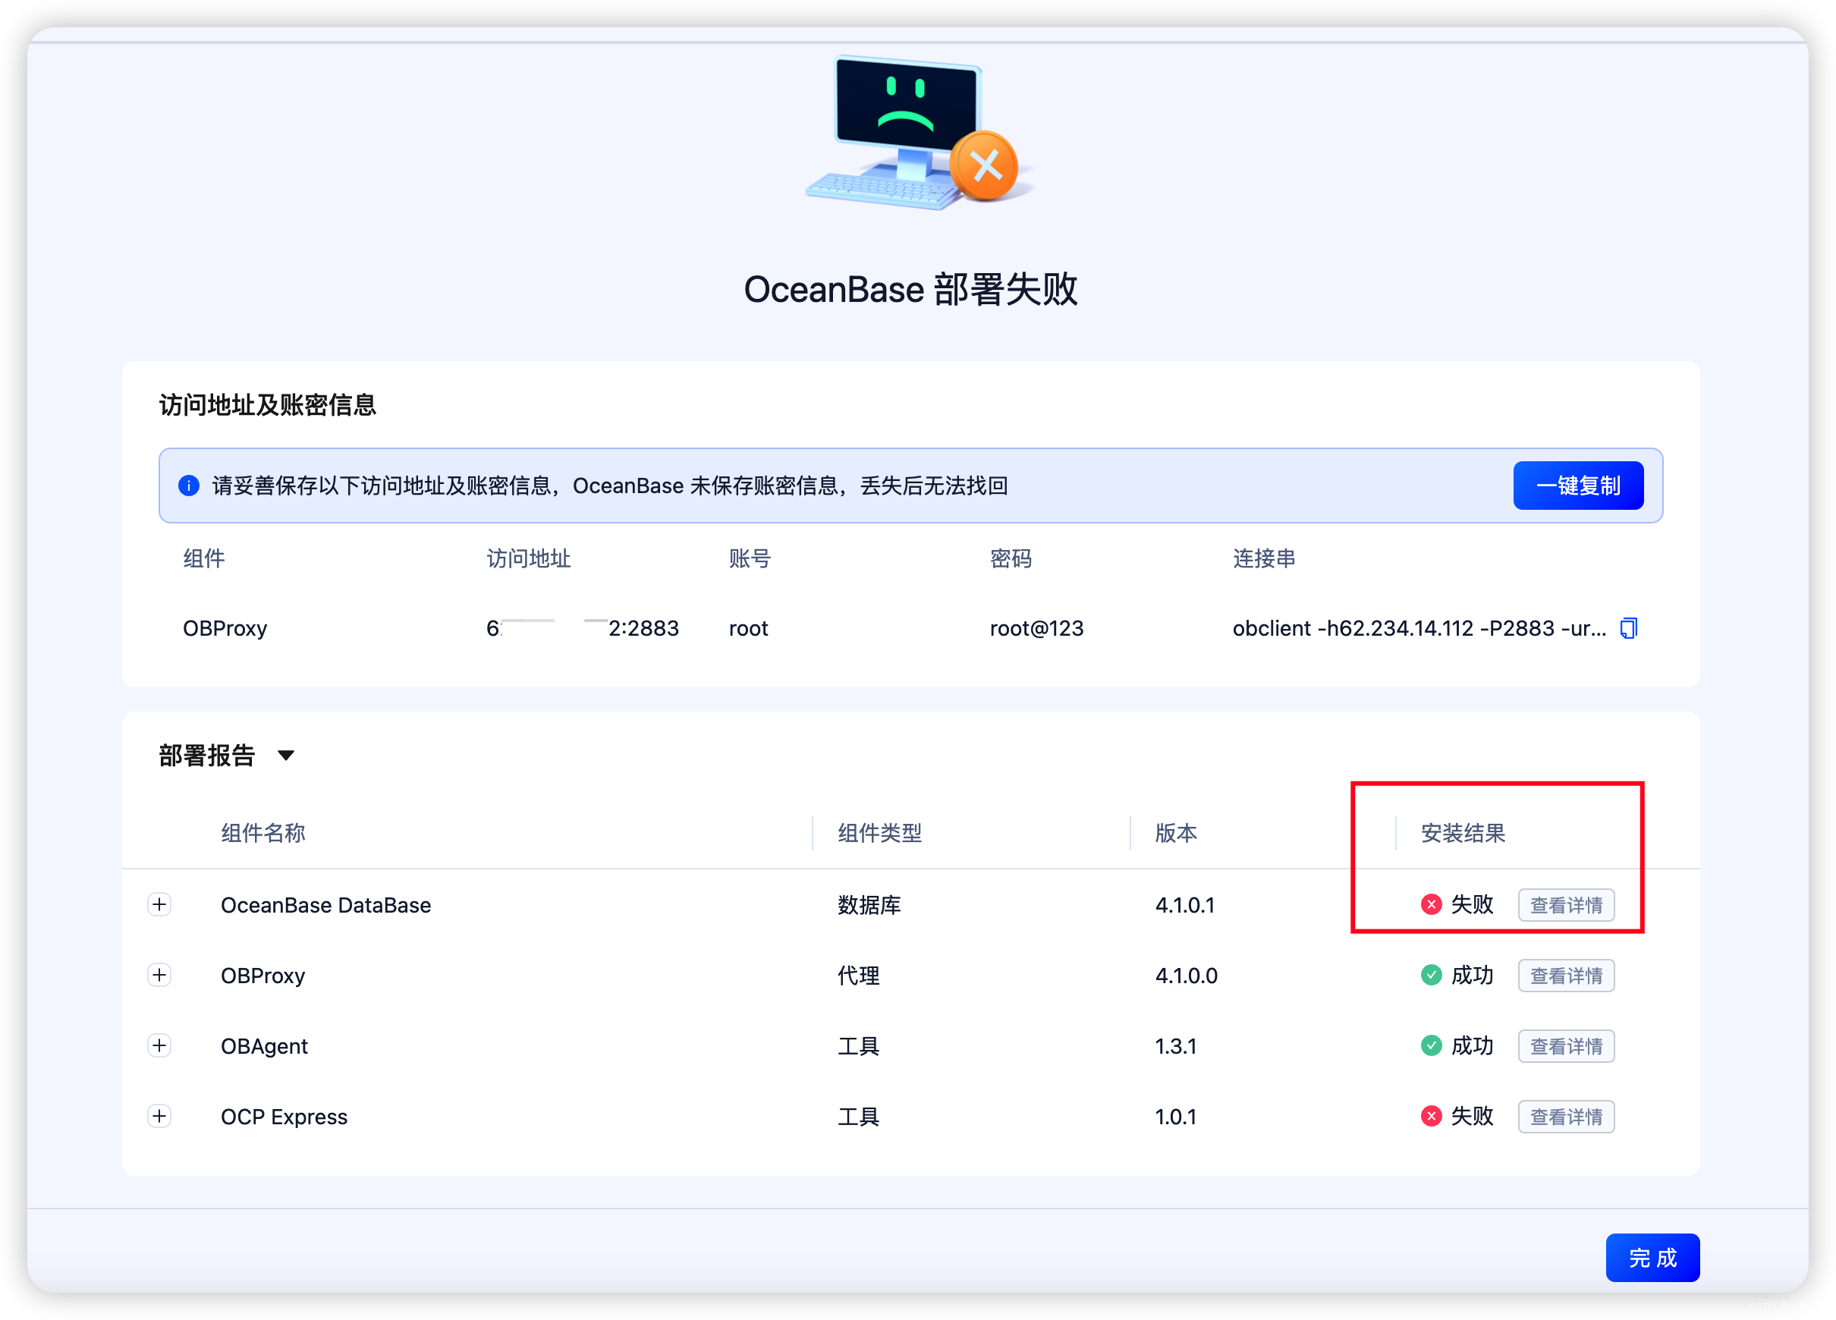Click the OceanBase 部署失败 heading
This screenshot has height=1320, width=1836.
click(x=910, y=289)
